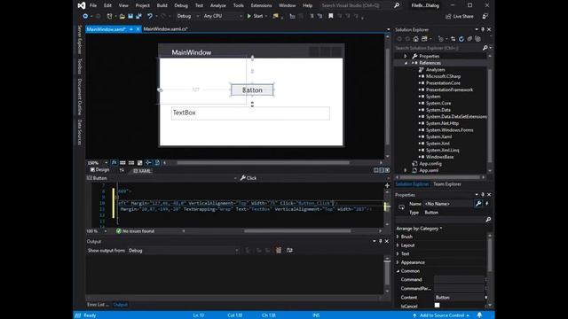Image resolution: width=568 pixels, height=319 pixels.
Task: Click the Open File folder icon
Action: (x=122, y=16)
